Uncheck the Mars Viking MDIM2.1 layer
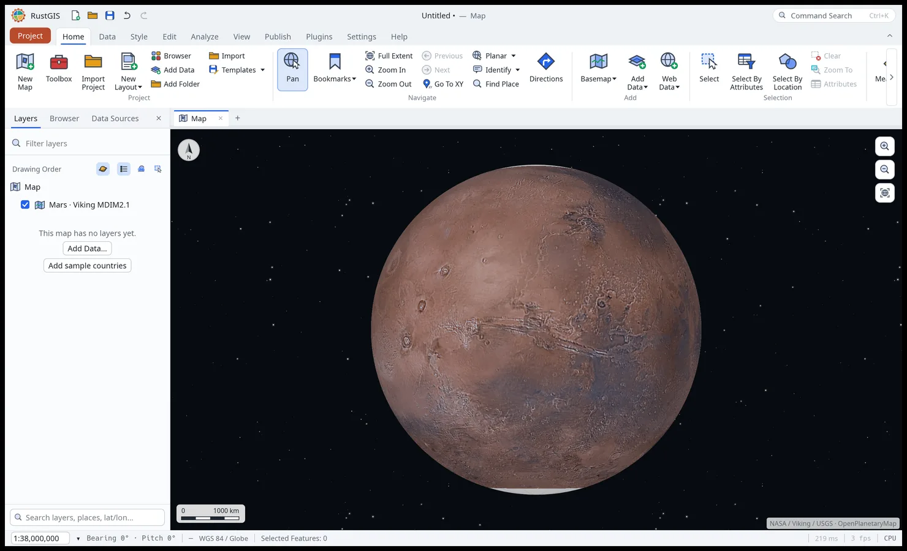 (x=25, y=204)
